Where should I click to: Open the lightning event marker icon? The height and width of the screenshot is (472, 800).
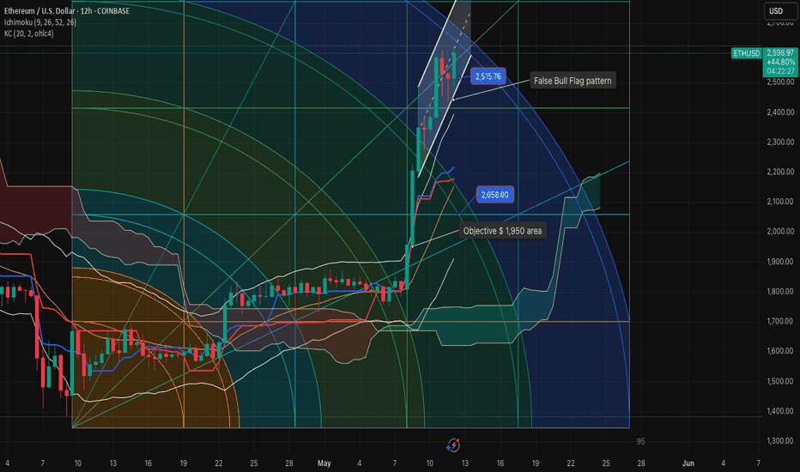click(x=453, y=445)
